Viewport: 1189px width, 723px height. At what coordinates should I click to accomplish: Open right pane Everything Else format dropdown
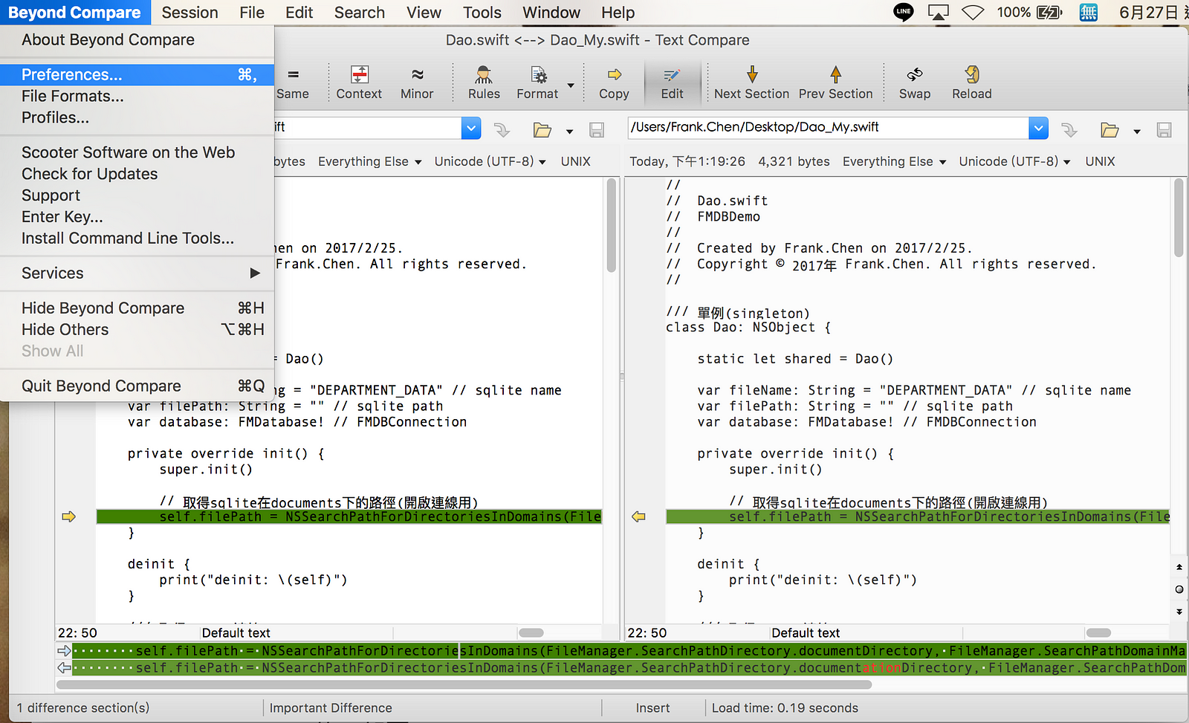tap(894, 161)
